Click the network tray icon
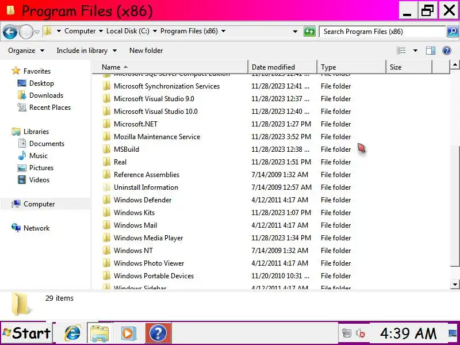The image size is (460, 345). tap(347, 333)
